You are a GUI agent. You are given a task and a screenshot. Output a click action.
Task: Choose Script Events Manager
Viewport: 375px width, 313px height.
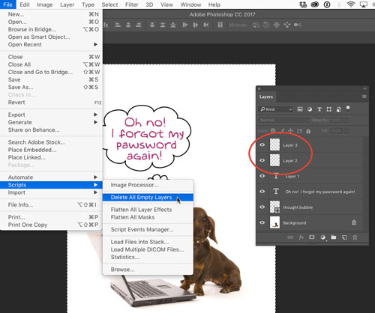point(148,230)
